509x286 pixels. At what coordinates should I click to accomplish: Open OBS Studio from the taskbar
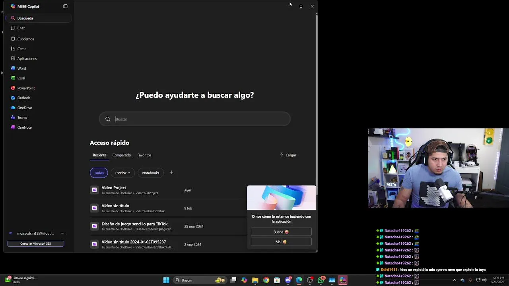310,280
